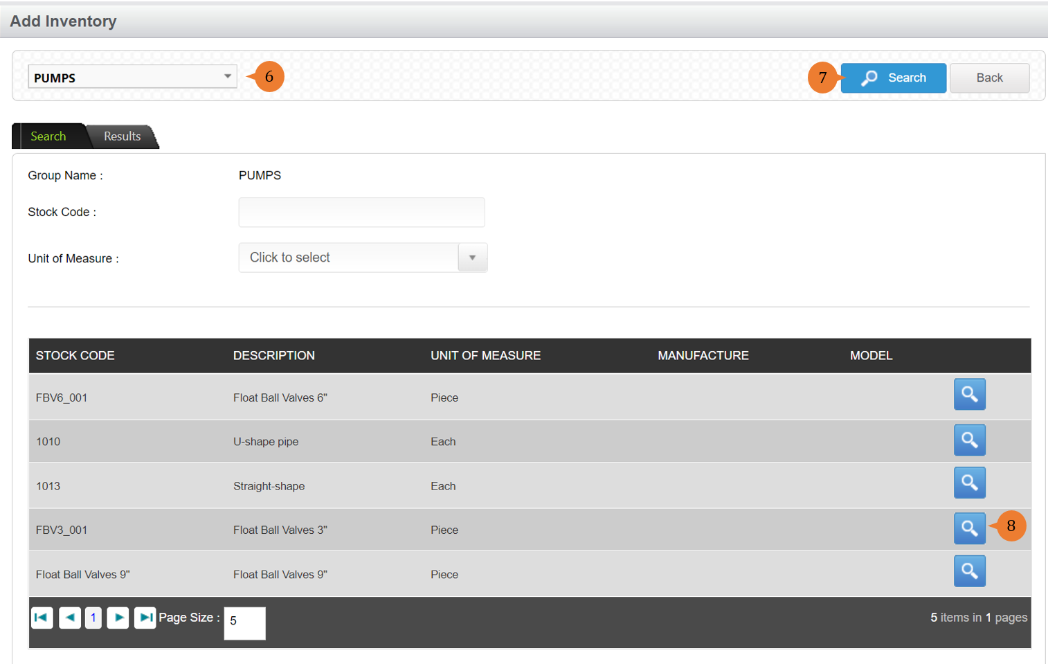Open magnifier icon for FBV6_001 row

[x=969, y=394]
